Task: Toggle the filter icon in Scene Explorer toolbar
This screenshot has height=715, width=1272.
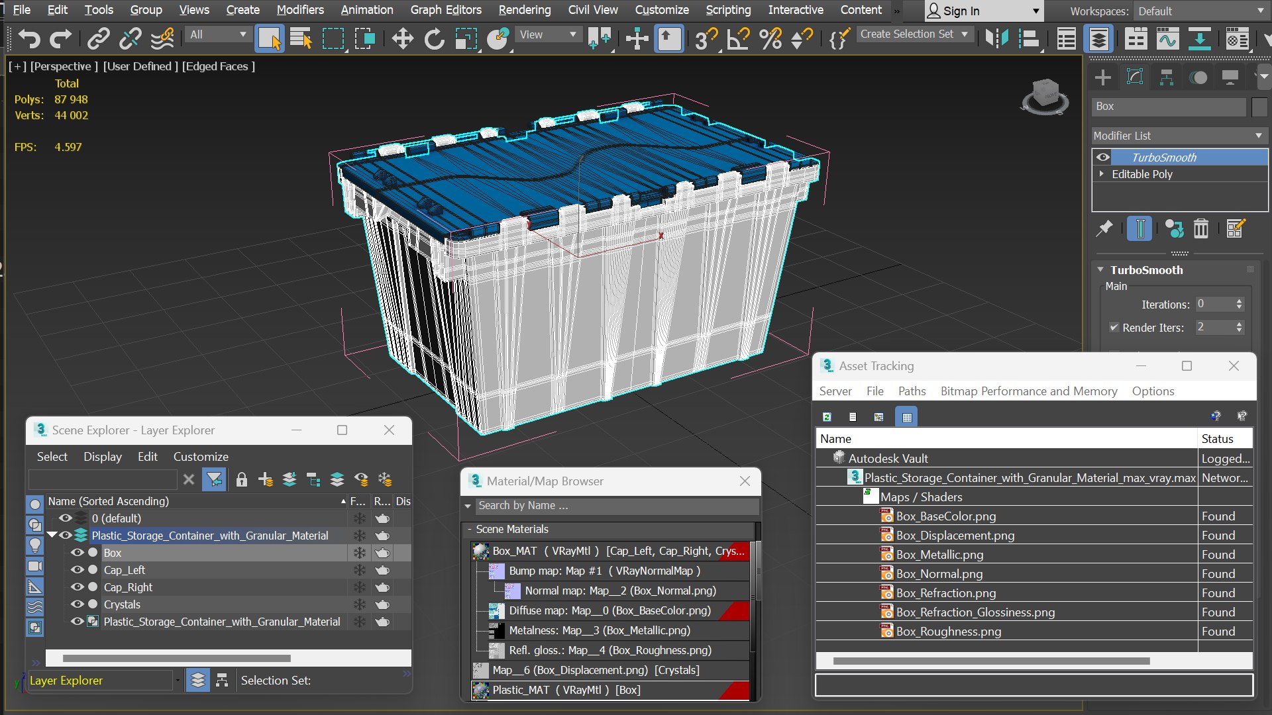Action: click(x=214, y=479)
